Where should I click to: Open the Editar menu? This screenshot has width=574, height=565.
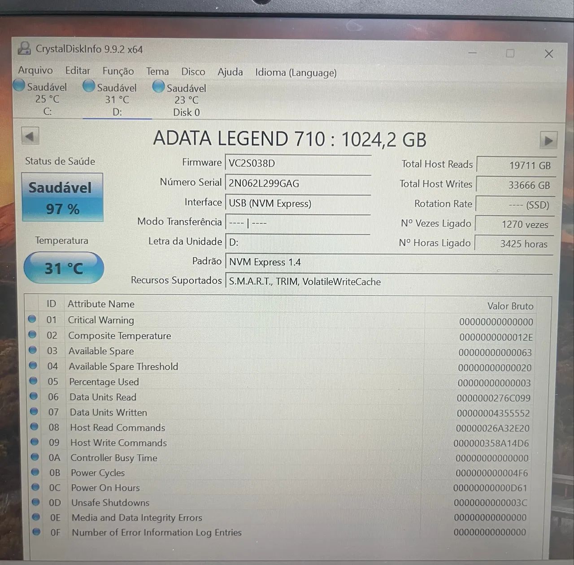[x=78, y=71]
